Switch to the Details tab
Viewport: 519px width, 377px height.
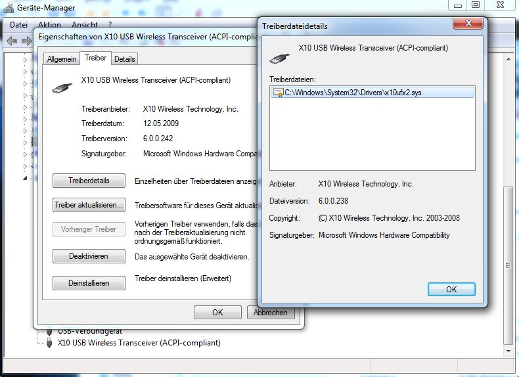124,59
